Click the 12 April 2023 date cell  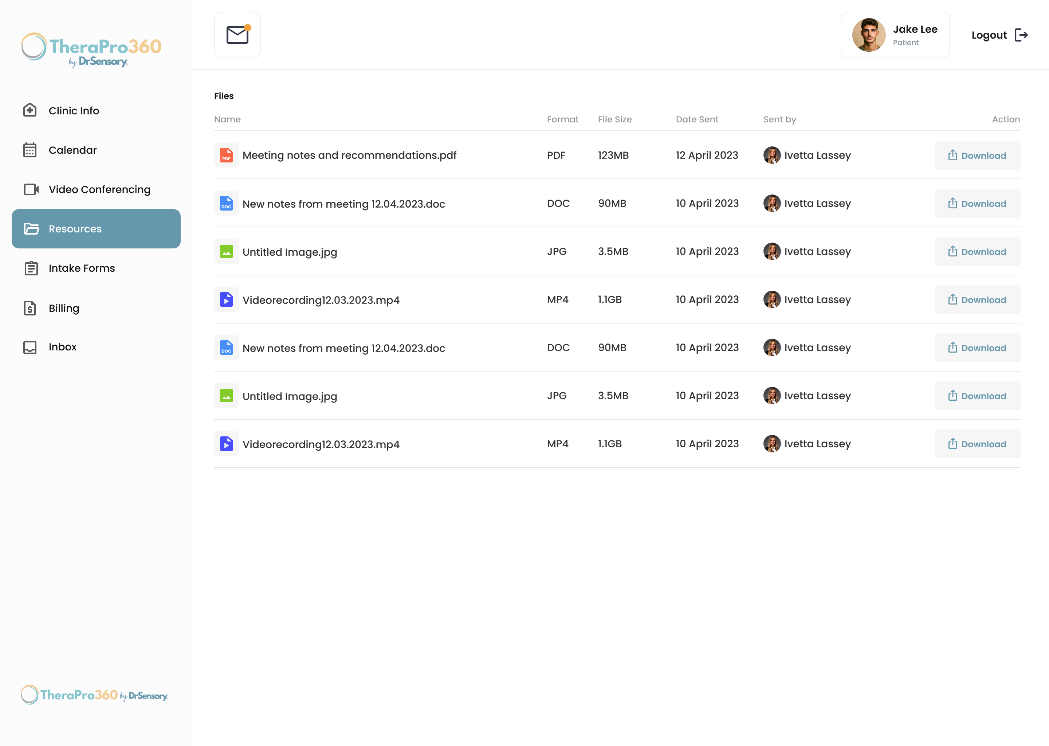click(707, 155)
